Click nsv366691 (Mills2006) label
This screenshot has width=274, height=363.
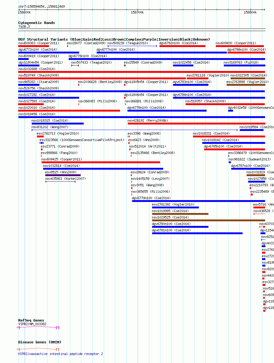pyautogui.click(x=144, y=101)
